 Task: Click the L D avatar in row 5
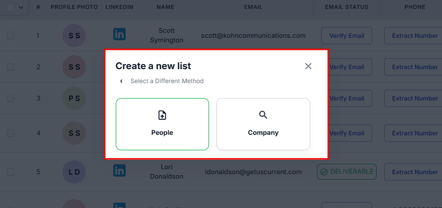tap(74, 172)
